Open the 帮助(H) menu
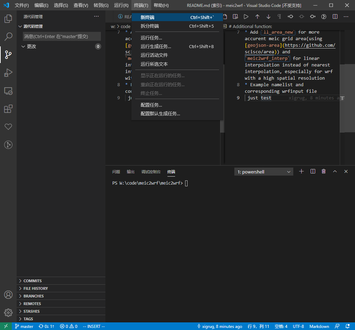Image resolution: width=355 pixels, height=330 pixels. (161, 5)
